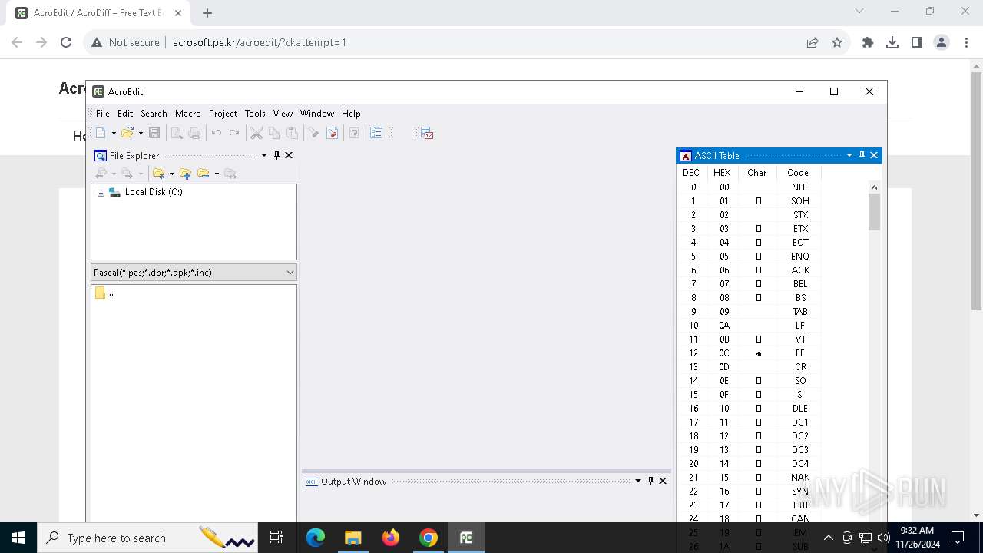Click the forward navigation icon in File Explorer
The width and height of the screenshot is (983, 553).
pos(127,174)
